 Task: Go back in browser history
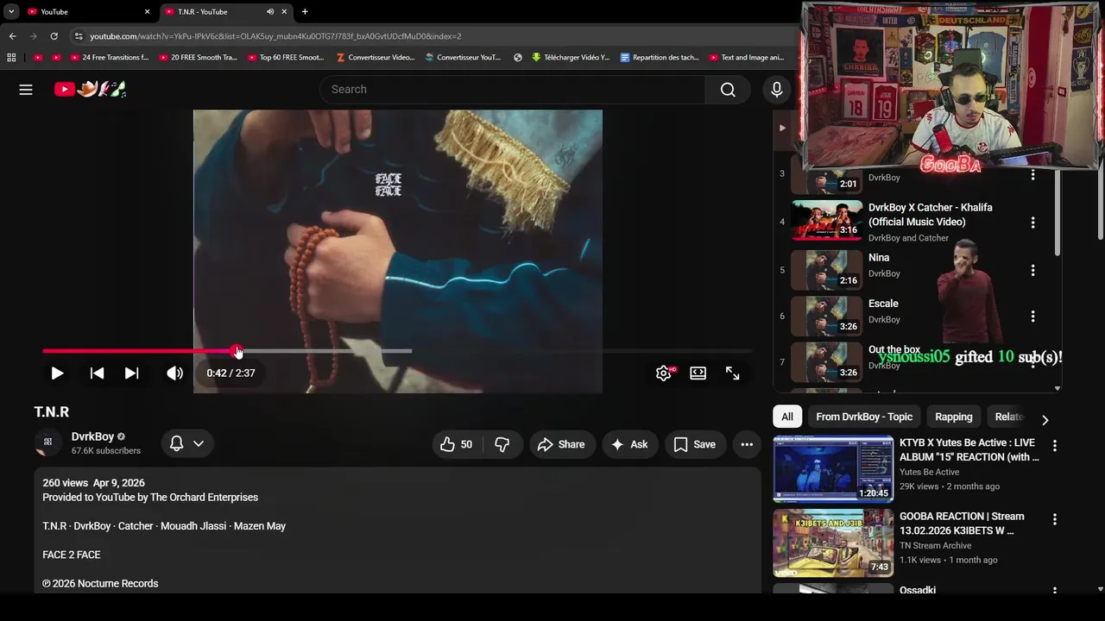tap(13, 36)
